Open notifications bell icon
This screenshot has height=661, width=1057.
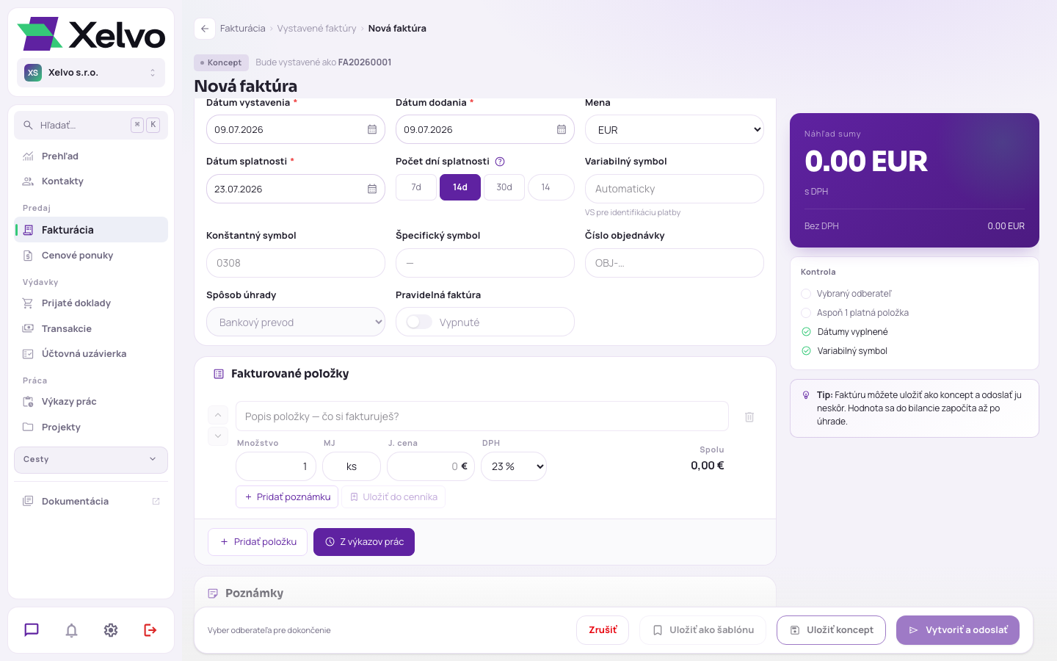tap(71, 630)
